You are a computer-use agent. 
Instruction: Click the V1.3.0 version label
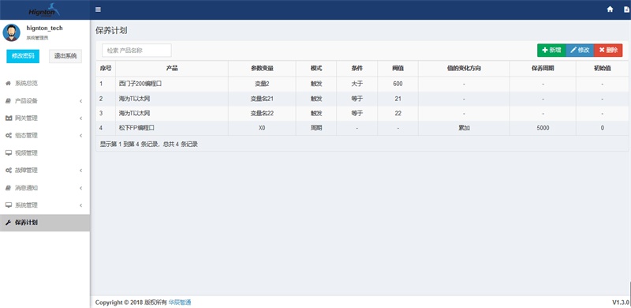click(620, 302)
